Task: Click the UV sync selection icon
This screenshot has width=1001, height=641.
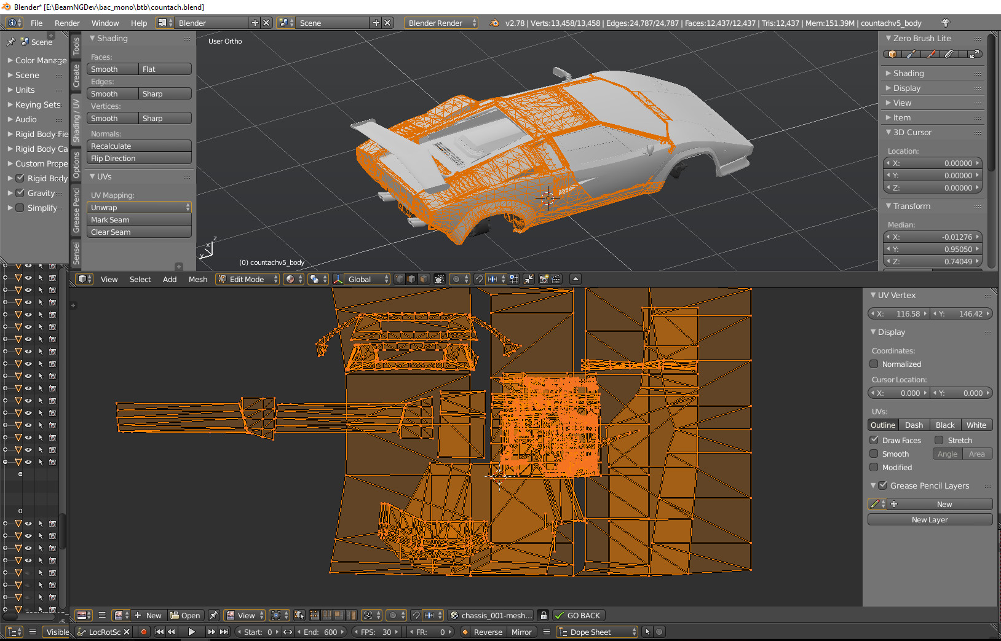Action: pos(299,615)
